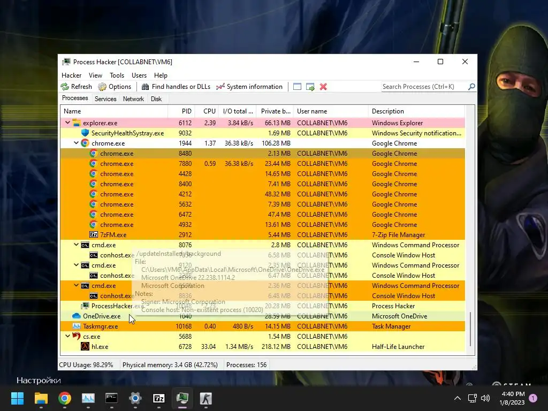
Task: Open Google Chrome from the taskbar
Action: 65,398
